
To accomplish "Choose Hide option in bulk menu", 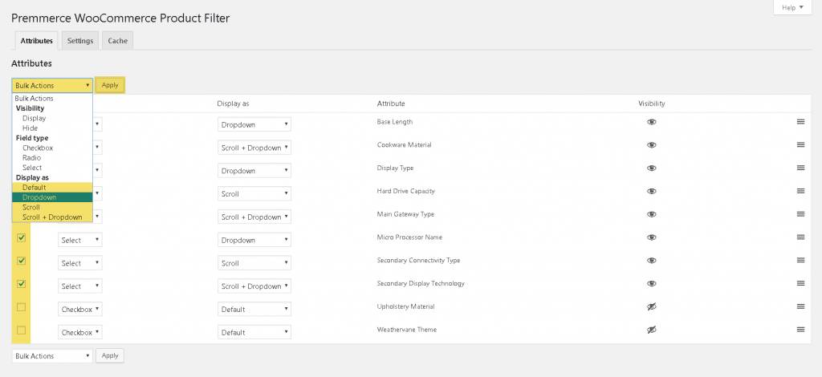I will (x=52, y=128).
